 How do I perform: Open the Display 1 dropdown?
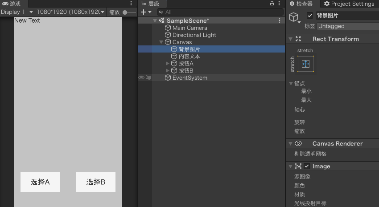[17, 12]
